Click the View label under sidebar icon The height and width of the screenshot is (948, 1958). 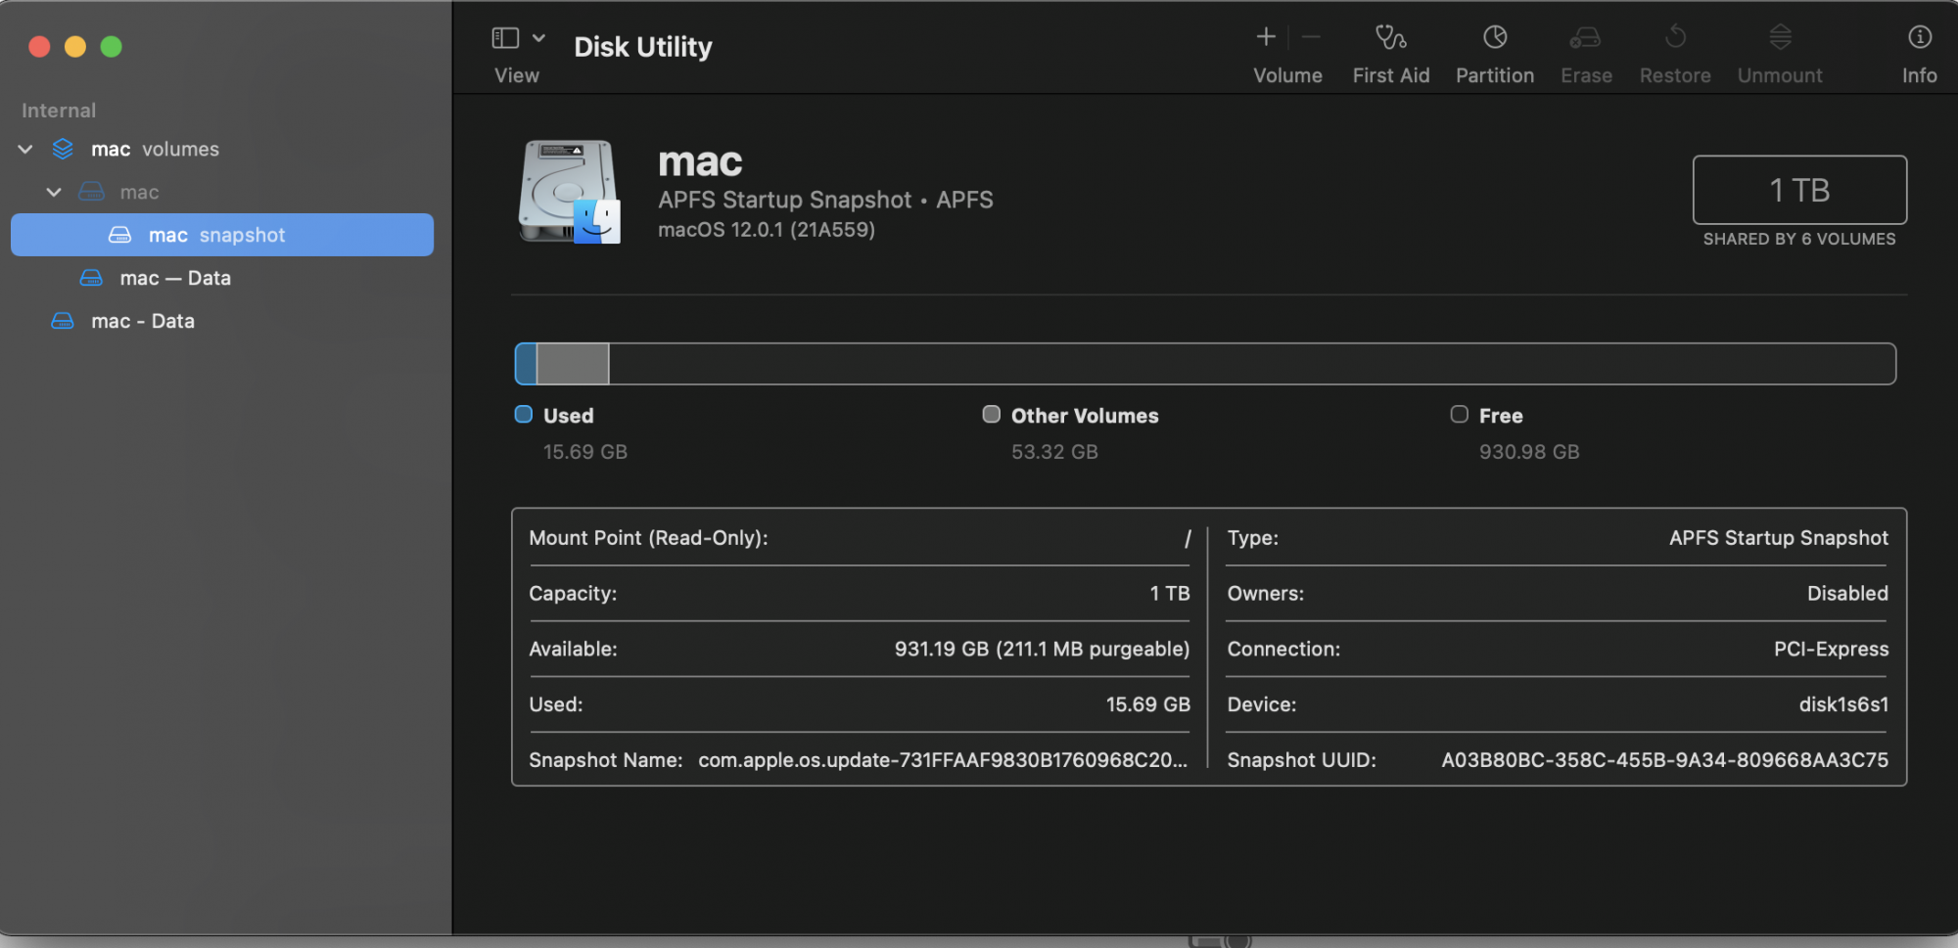click(x=517, y=75)
